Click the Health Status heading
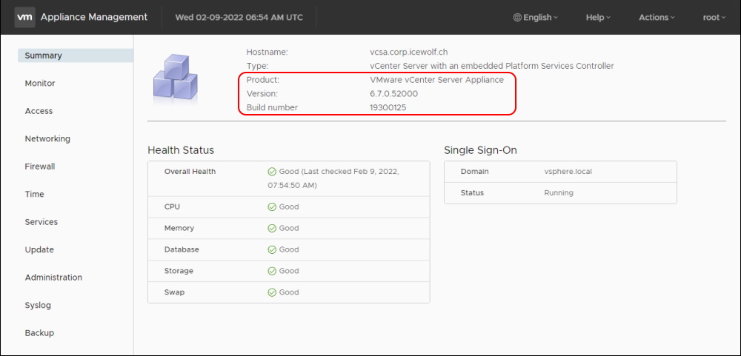This screenshot has width=741, height=356. tap(181, 150)
